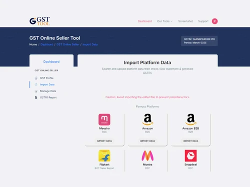Click the 'Flipkart' platform name
250x187 pixels.
[x=104, y=165]
